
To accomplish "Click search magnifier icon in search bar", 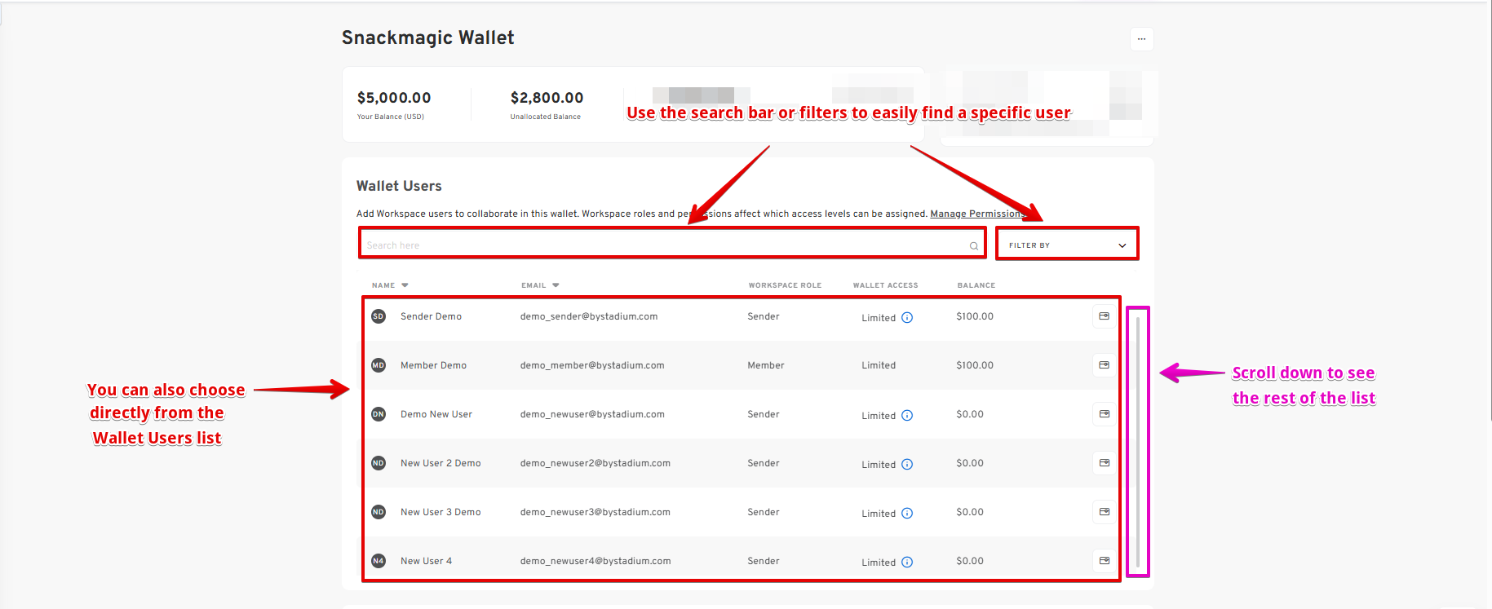I will pos(973,245).
